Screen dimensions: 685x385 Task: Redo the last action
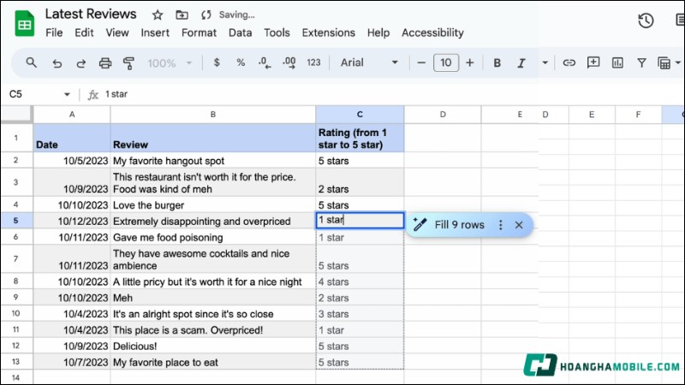[x=80, y=63]
